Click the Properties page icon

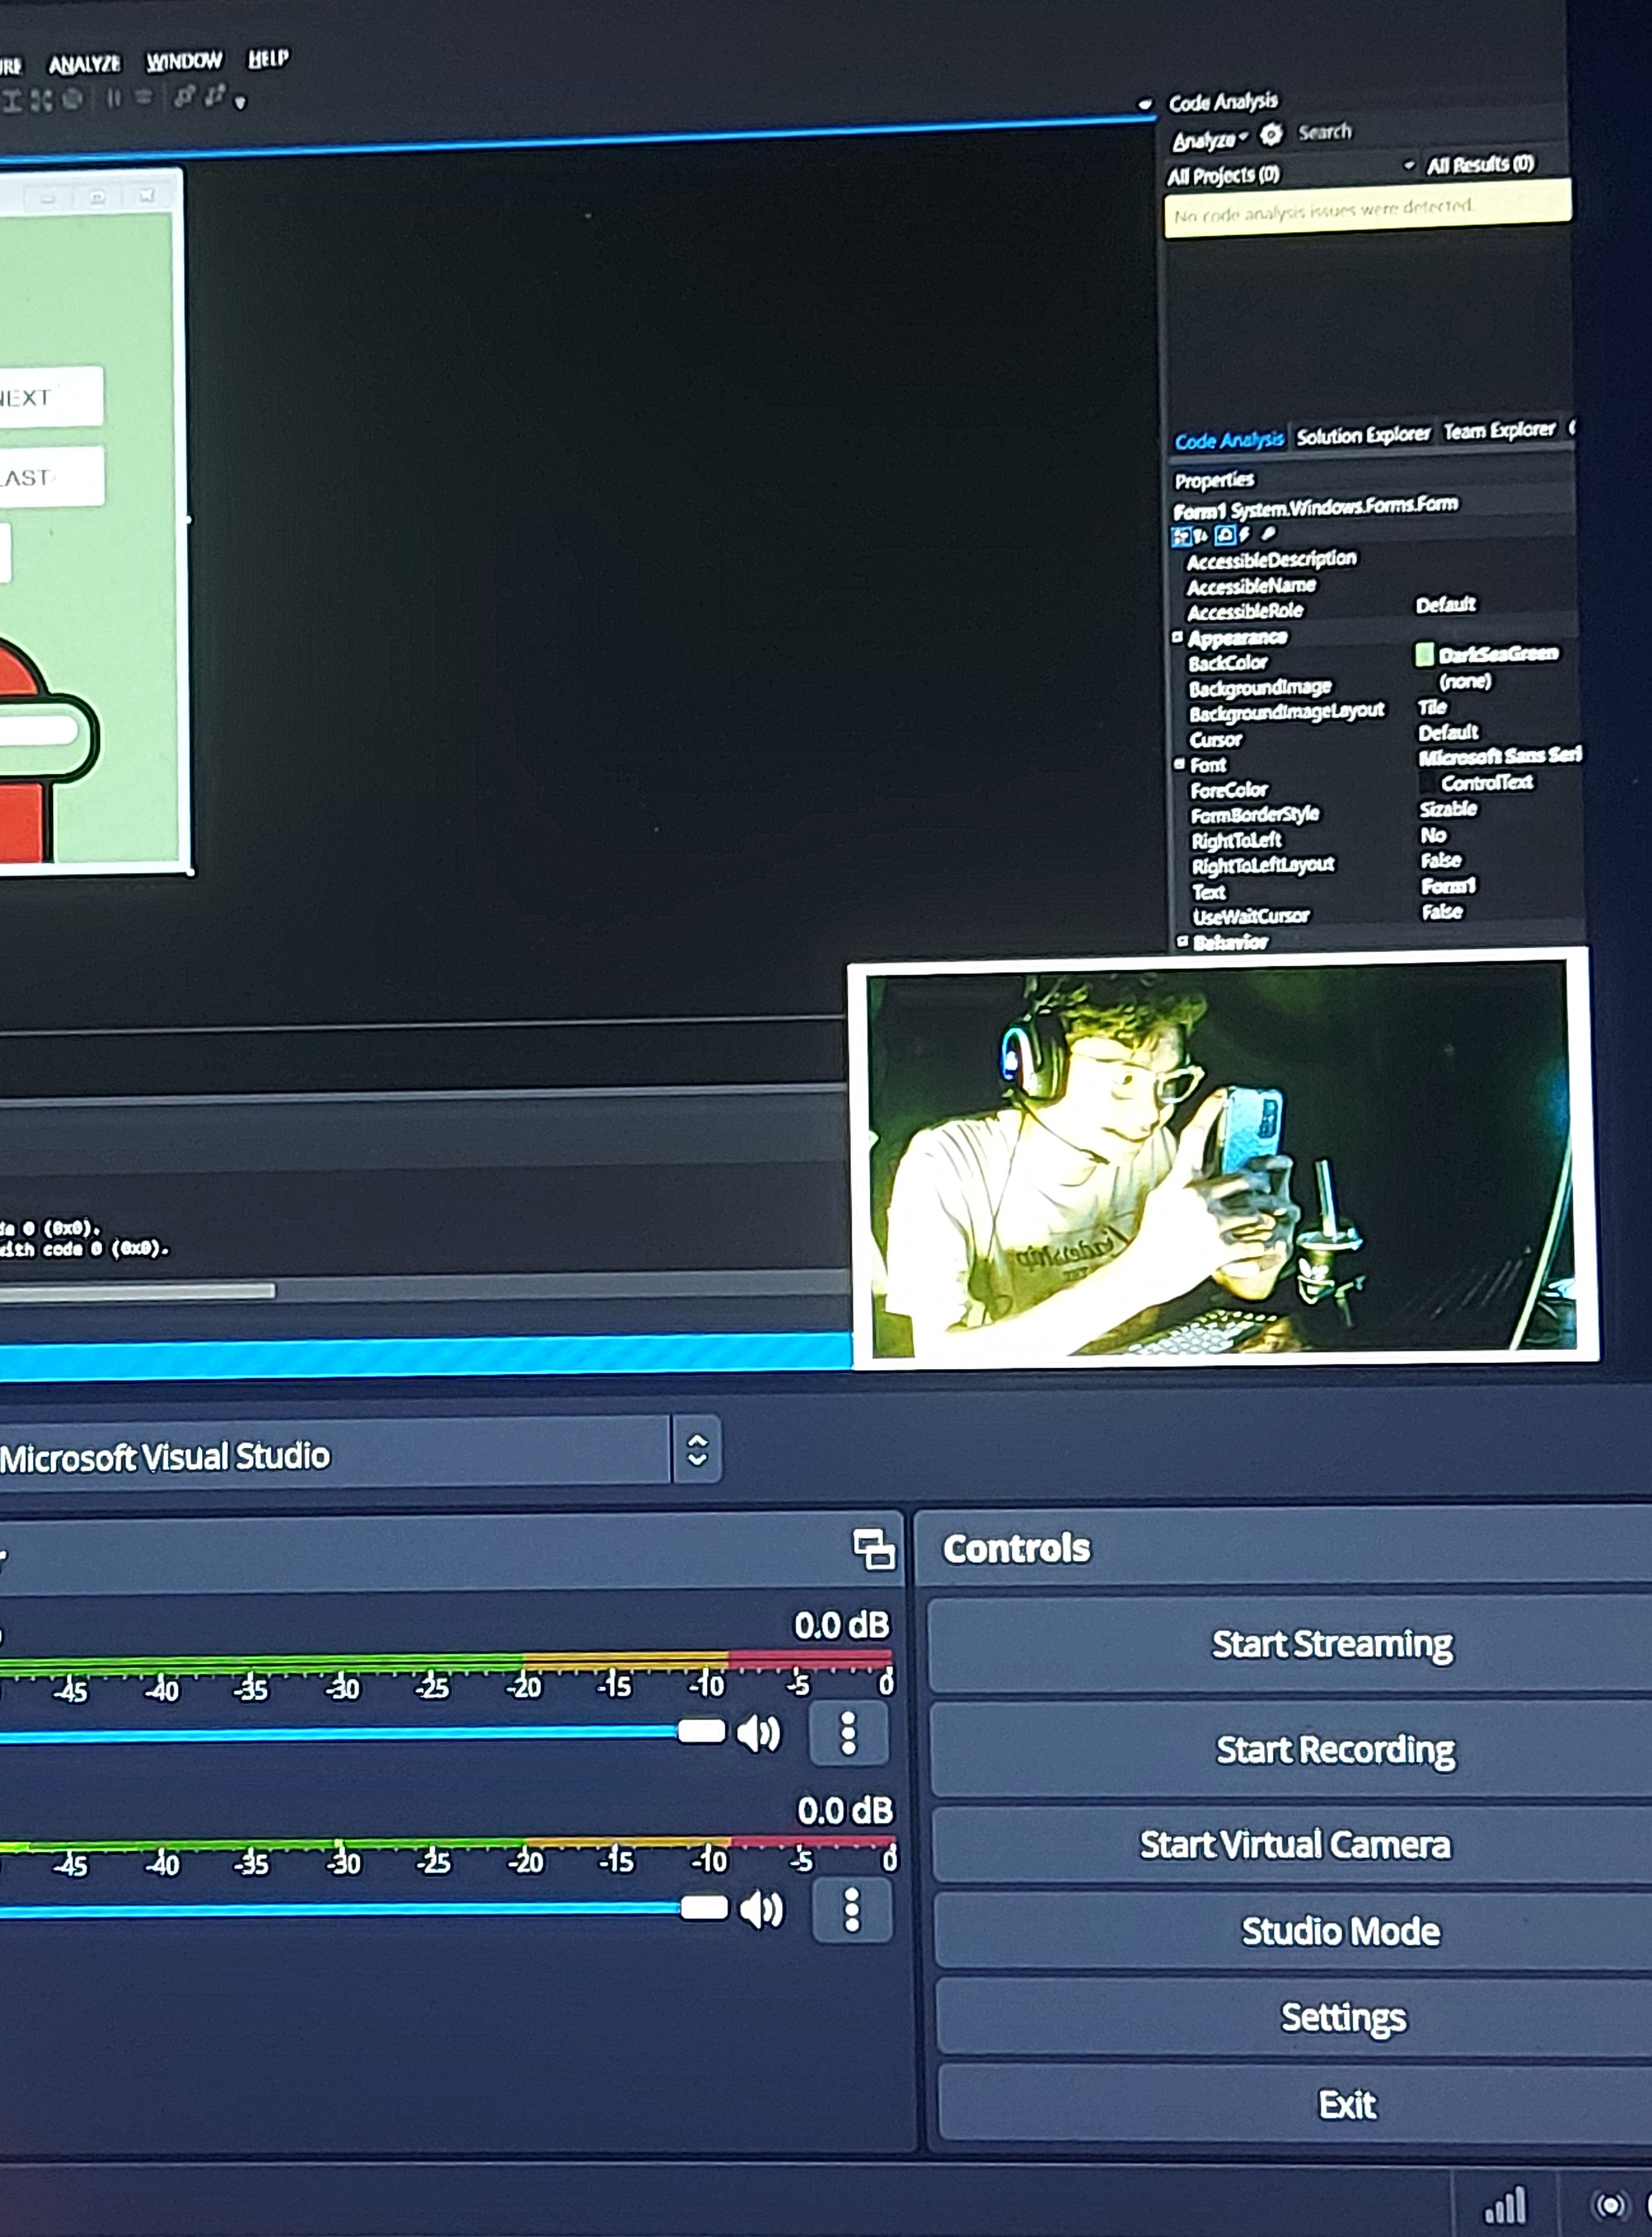[x=1224, y=536]
